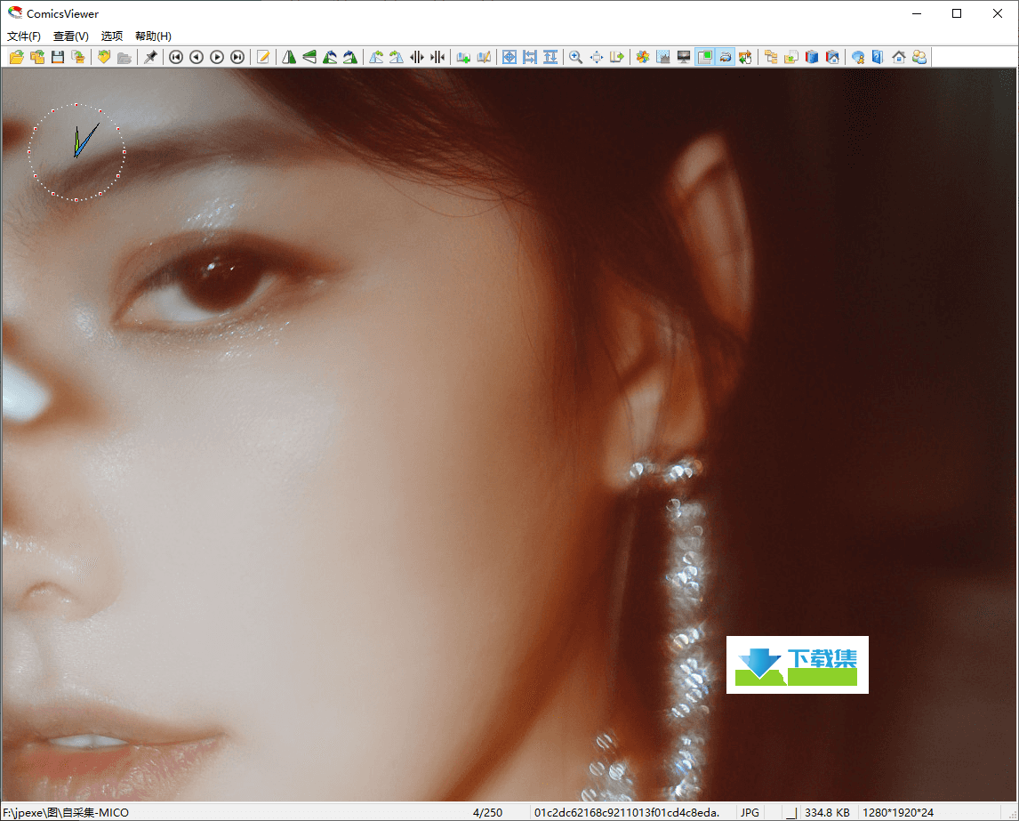Viewport: 1019px width, 821px height.
Task: Click the page with green arrow icon
Action: (617, 57)
